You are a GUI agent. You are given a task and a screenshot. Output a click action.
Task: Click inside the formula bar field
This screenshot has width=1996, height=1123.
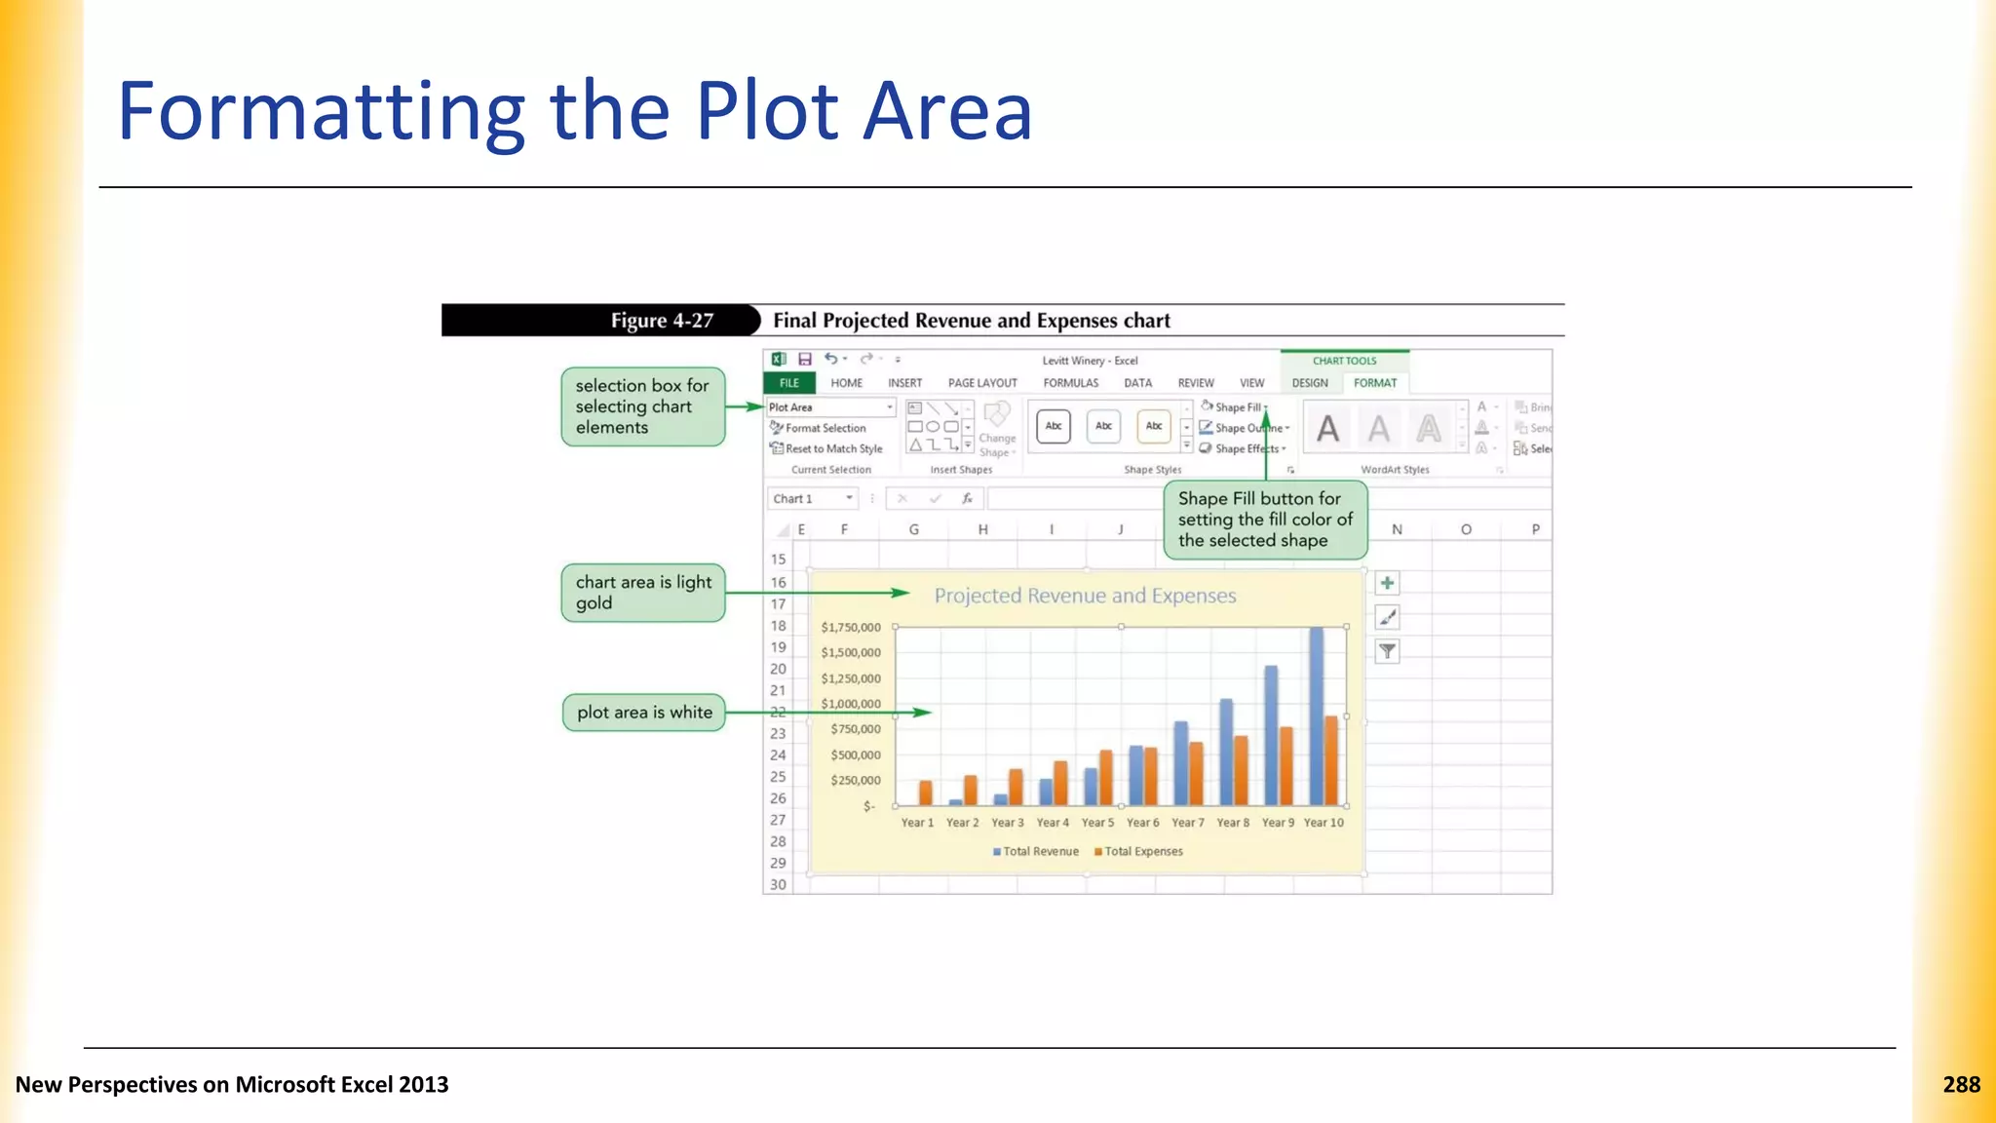(x=1076, y=498)
